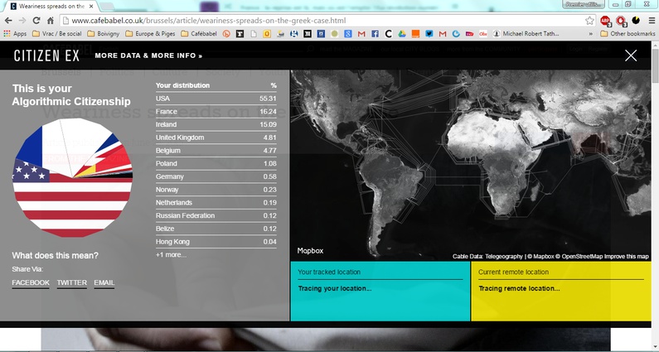The width and height of the screenshot is (659, 352).
Task: Select the Poland 1.08 row
Action: click(216, 164)
